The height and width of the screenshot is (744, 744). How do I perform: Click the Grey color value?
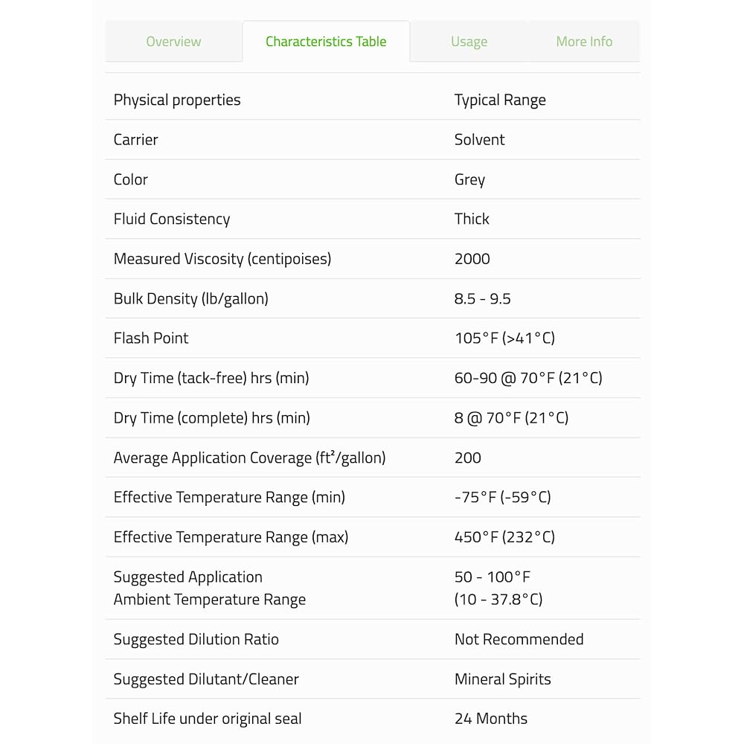click(469, 180)
